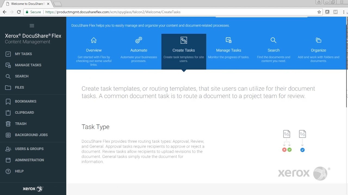This screenshot has width=348, height=195.
Task: Open the Files folder icon in sidebar
Action: coord(8,87)
